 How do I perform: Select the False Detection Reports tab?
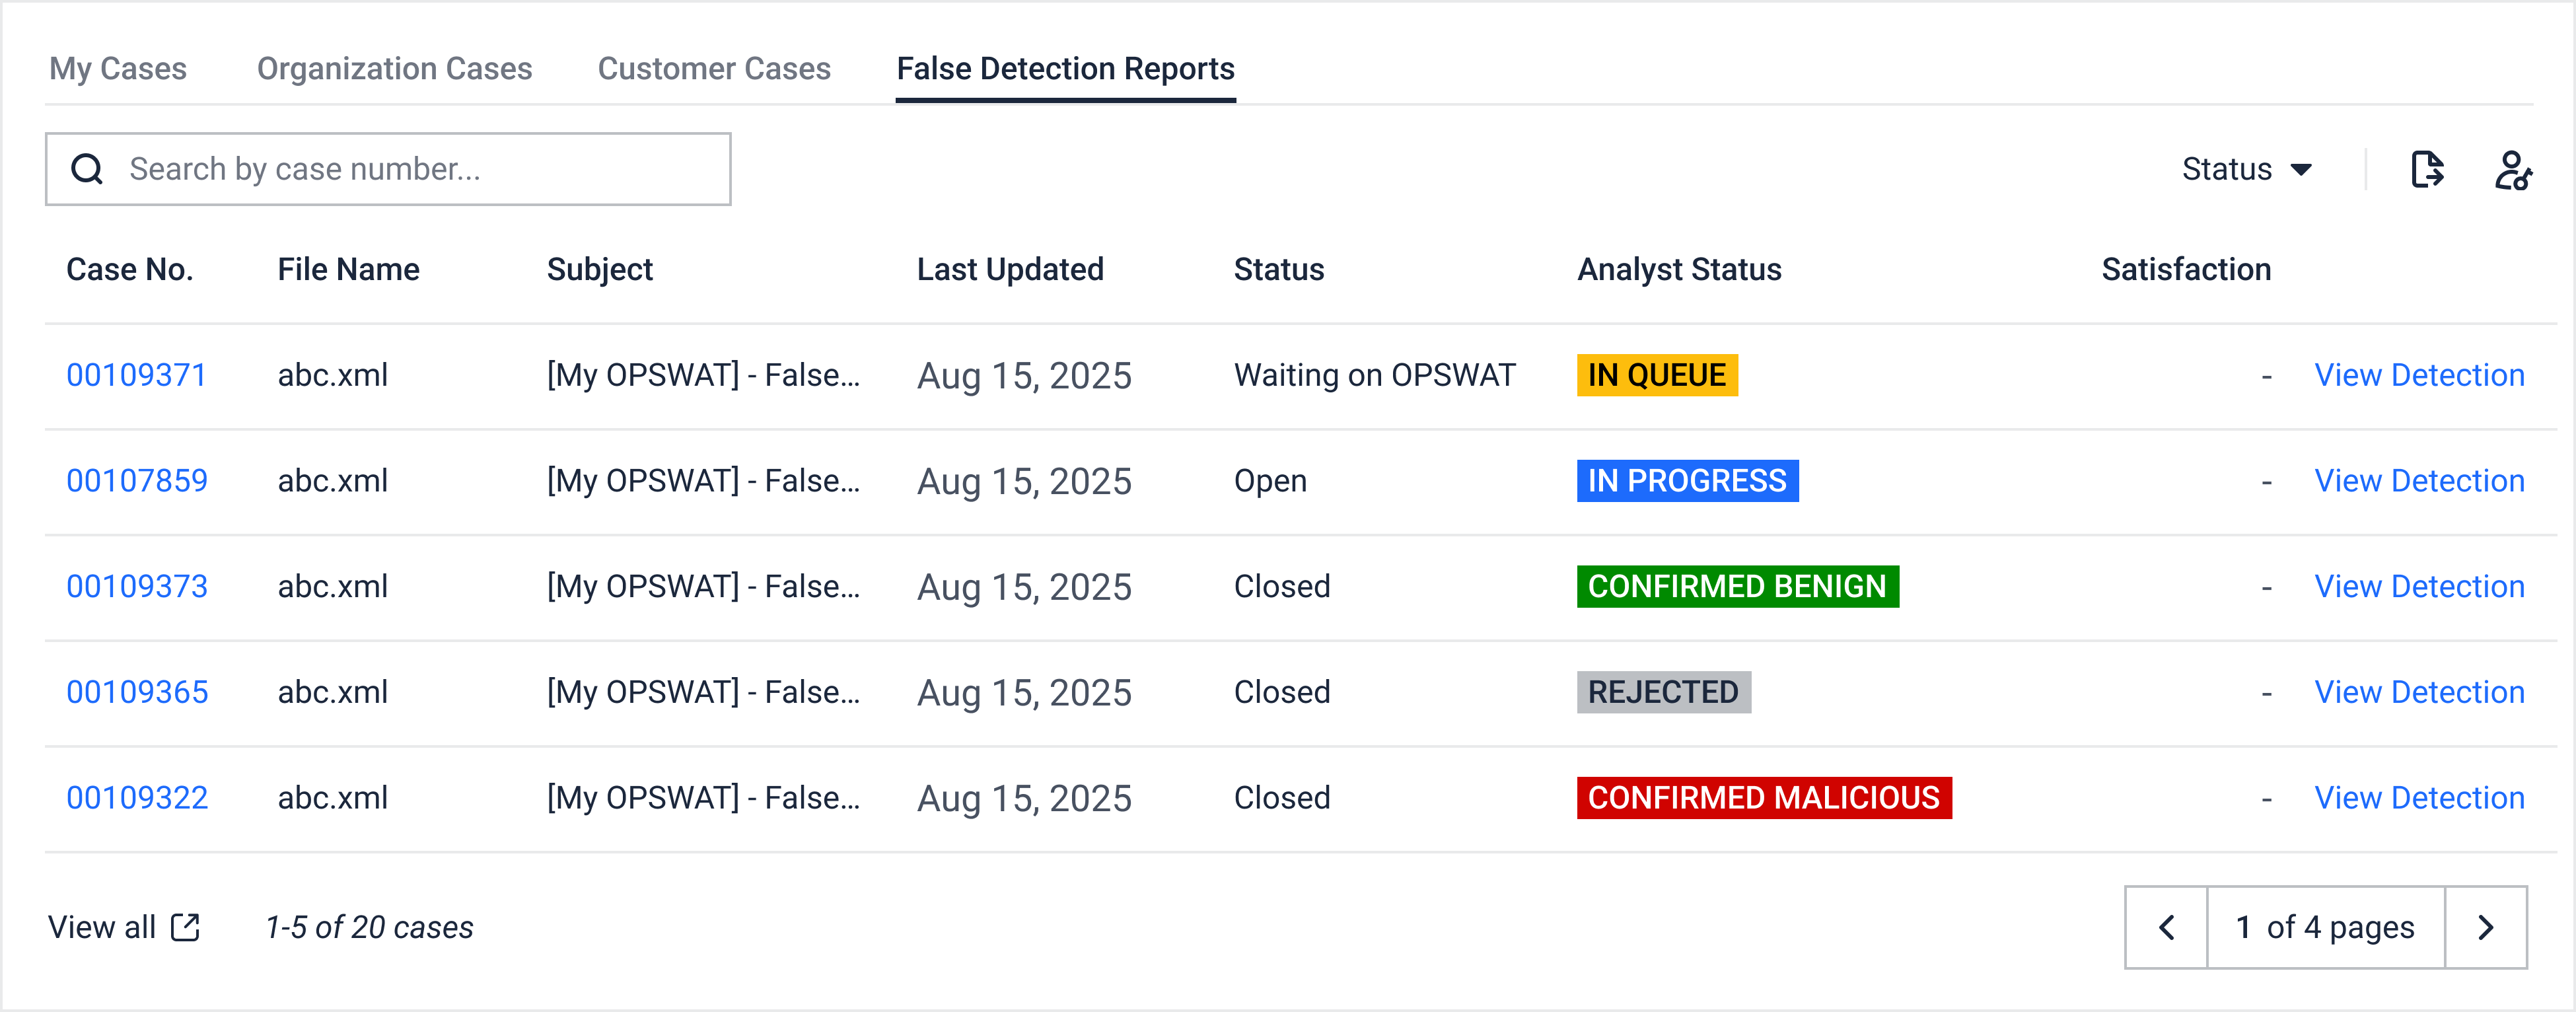pyautogui.click(x=1065, y=68)
